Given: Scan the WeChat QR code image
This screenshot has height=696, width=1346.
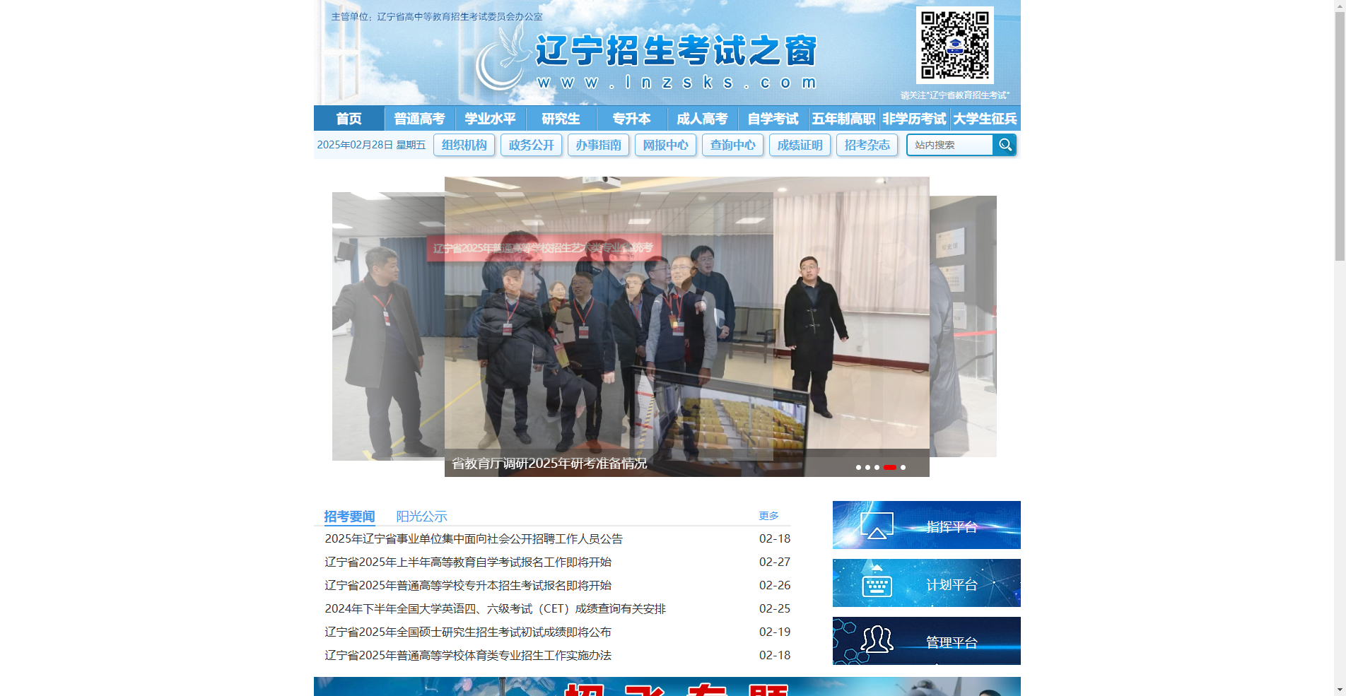Looking at the screenshot, I should [x=955, y=45].
